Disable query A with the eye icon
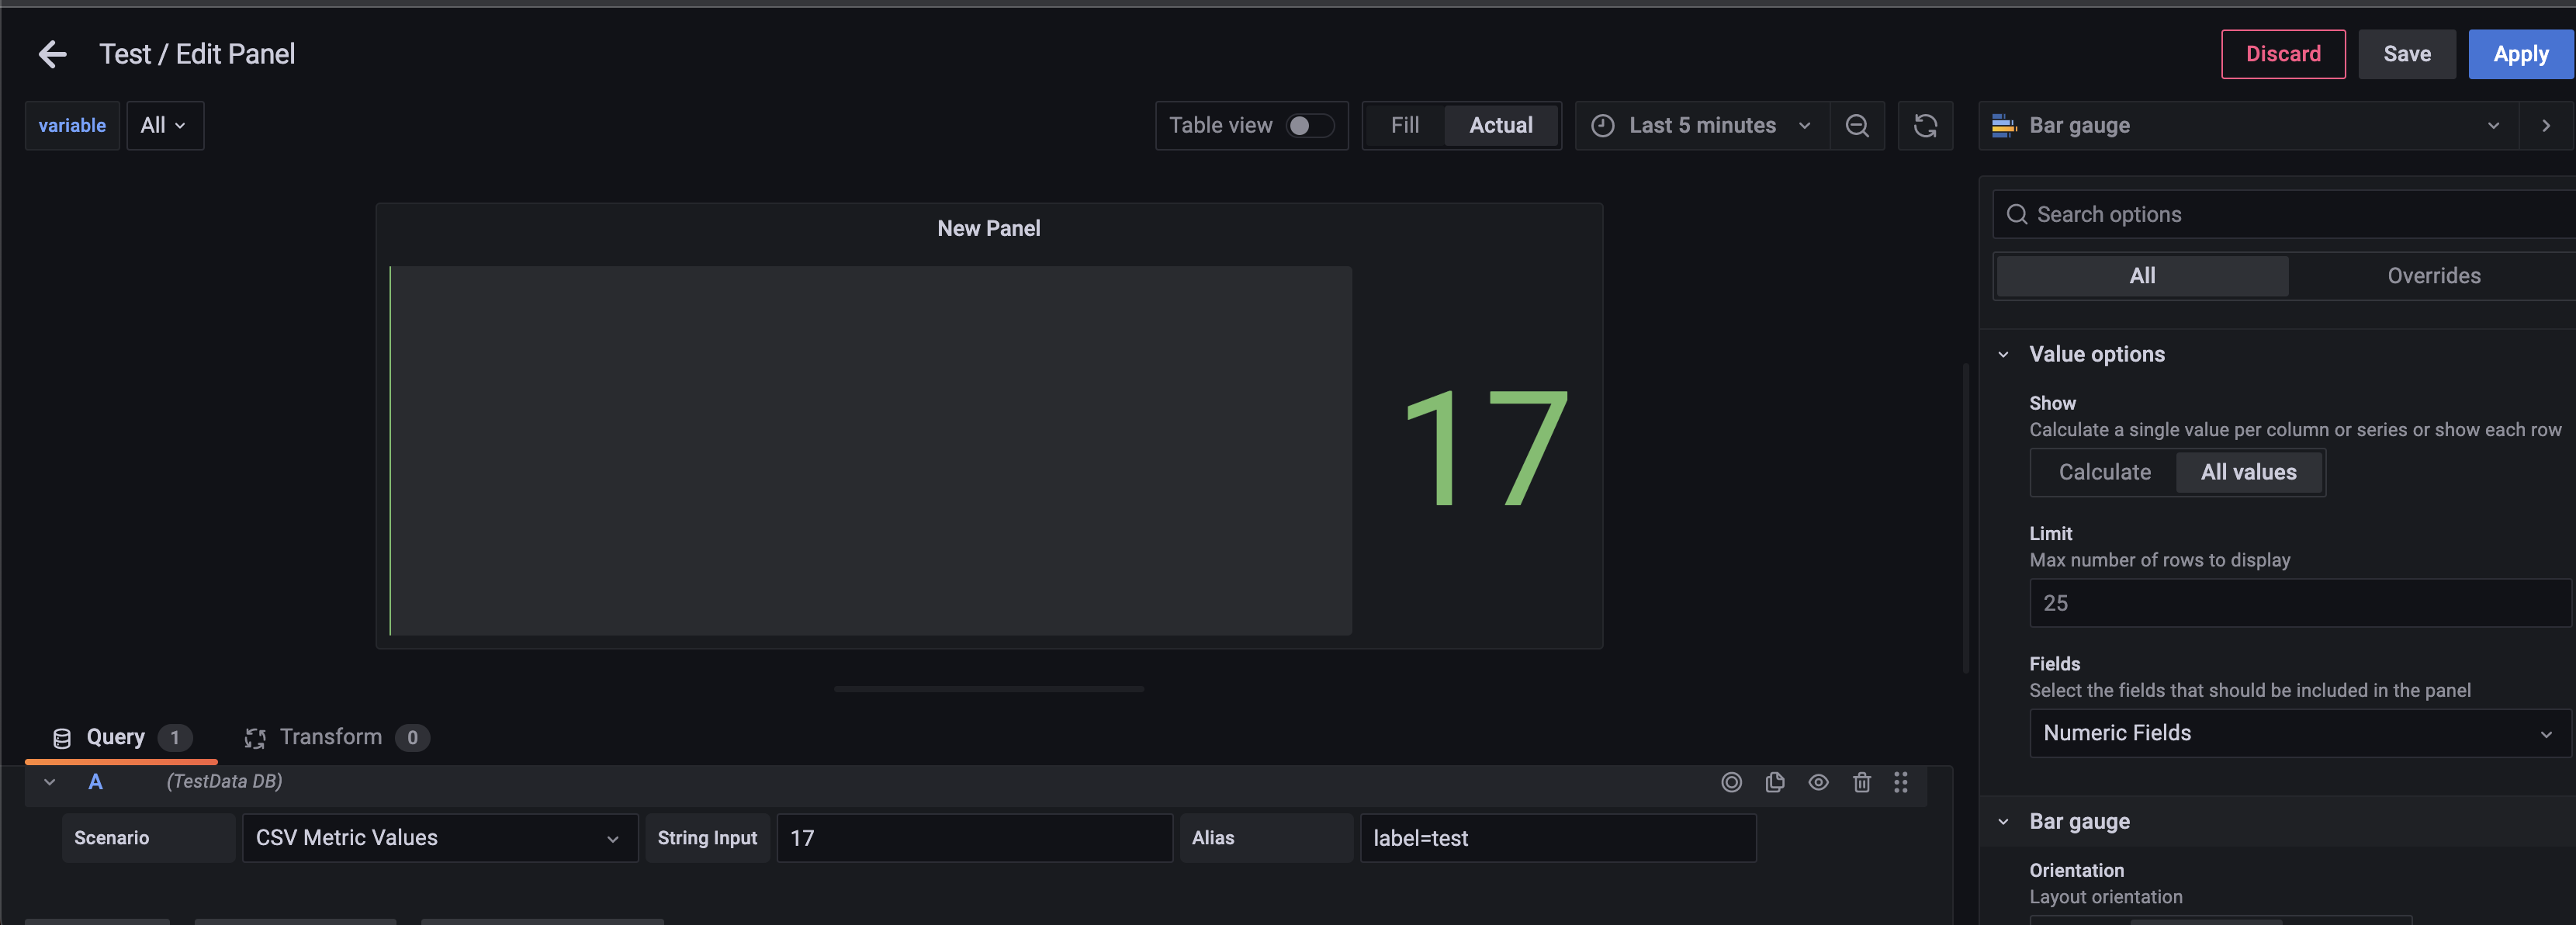The image size is (2576, 925). coord(1818,783)
